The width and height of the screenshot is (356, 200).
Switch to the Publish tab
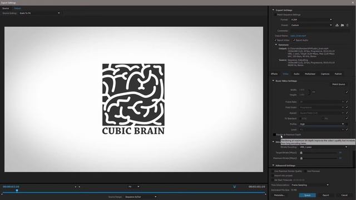[x=338, y=74]
